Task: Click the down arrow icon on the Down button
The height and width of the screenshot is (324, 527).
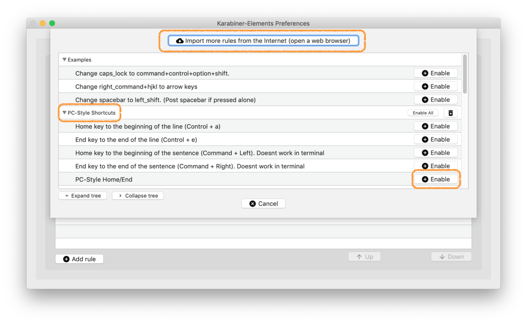Action: pyautogui.click(x=442, y=257)
